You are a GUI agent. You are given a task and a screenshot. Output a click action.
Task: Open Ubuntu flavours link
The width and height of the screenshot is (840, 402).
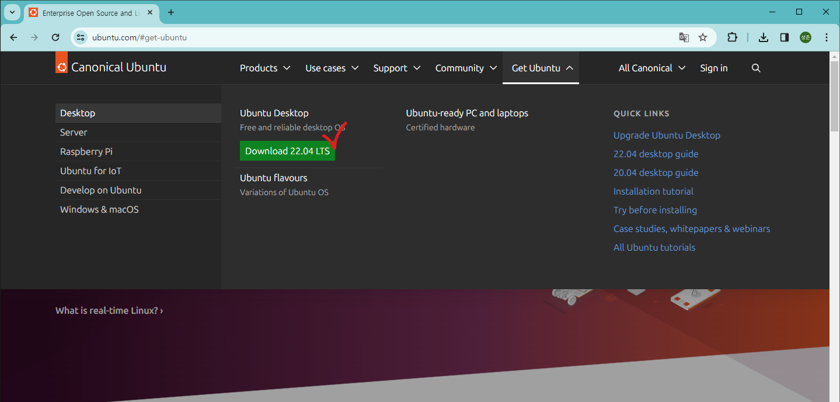[x=274, y=178]
